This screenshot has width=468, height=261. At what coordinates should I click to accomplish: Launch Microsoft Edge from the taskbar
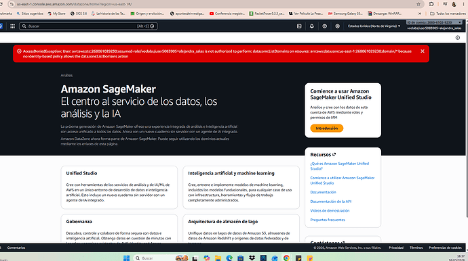(229, 258)
